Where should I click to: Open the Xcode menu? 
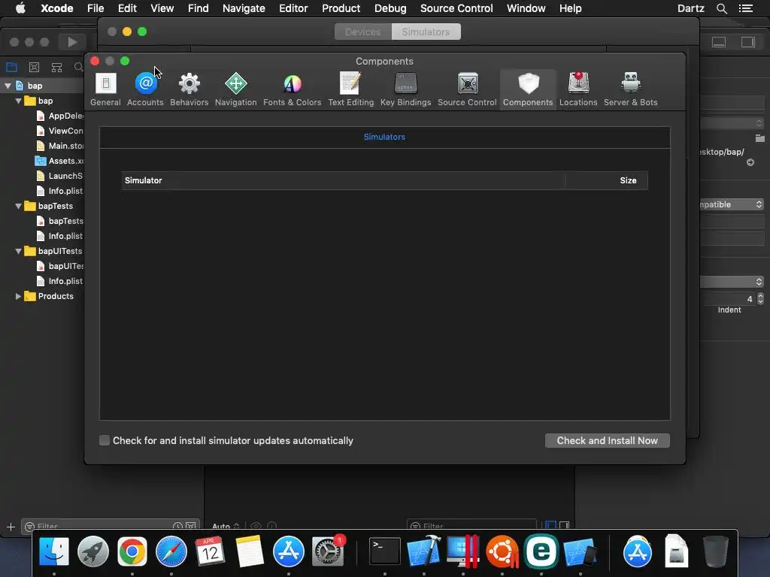click(x=56, y=8)
